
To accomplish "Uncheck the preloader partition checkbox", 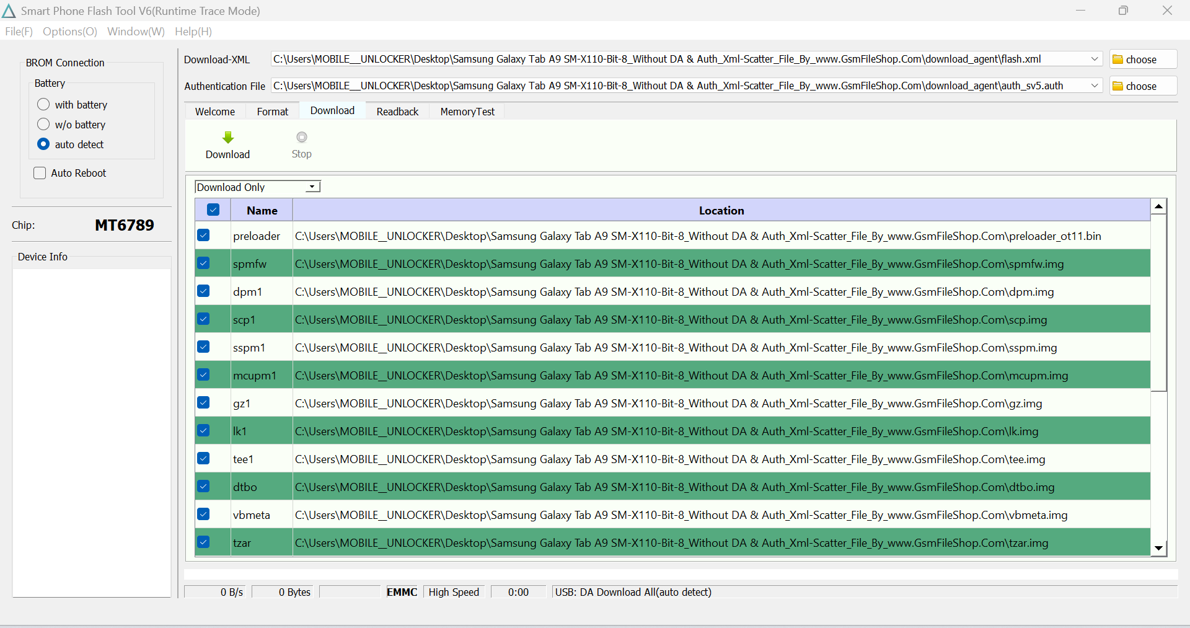I will pyautogui.click(x=203, y=236).
